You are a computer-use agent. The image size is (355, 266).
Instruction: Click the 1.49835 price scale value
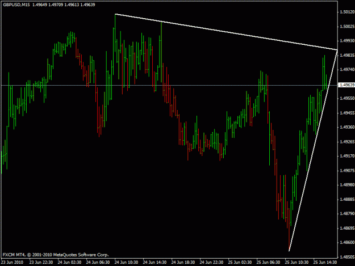pos(347,55)
